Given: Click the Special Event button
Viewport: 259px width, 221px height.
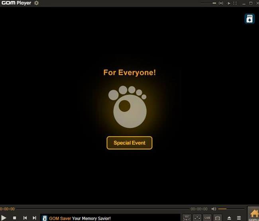Looking at the screenshot, I should point(129,143).
